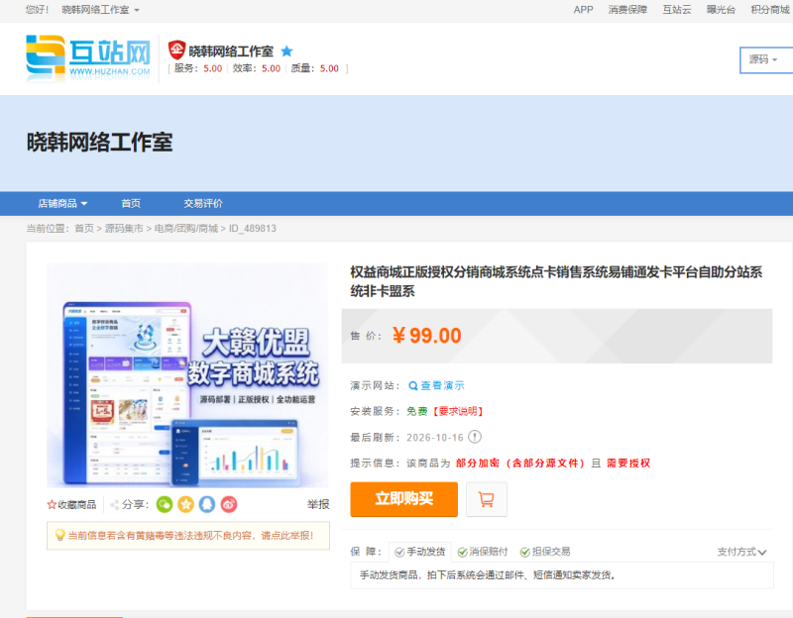Share product to QZone star icon
This screenshot has width=793, height=618.
185,504
